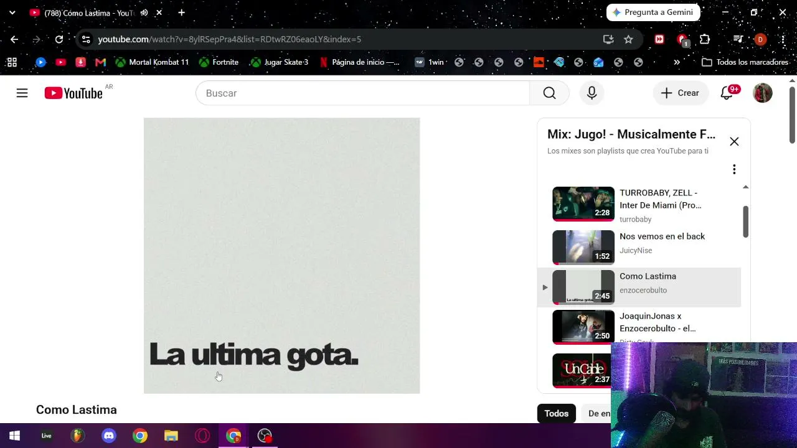Open the Chrome extensions puzzle menu
This screenshot has height=448, width=797.
[705, 39]
